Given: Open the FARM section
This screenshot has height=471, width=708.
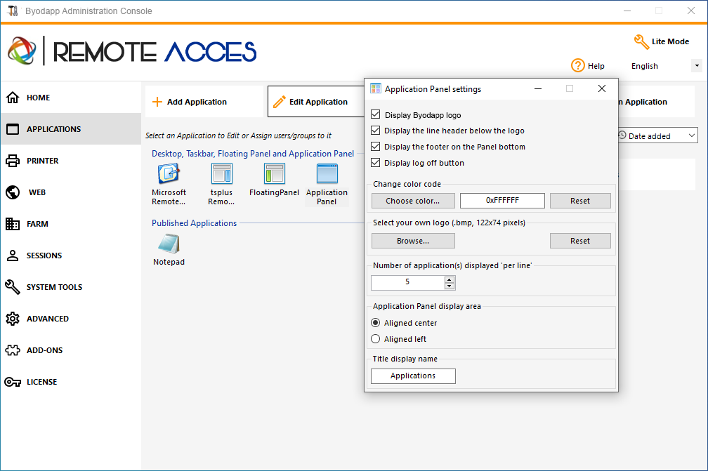Looking at the screenshot, I should (x=71, y=224).
